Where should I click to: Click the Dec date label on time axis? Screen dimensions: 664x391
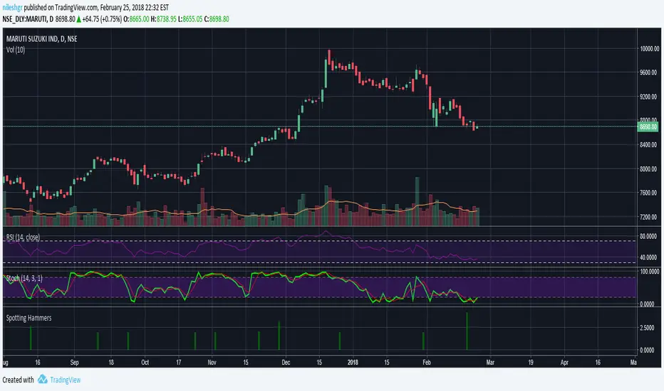pyautogui.click(x=286, y=363)
